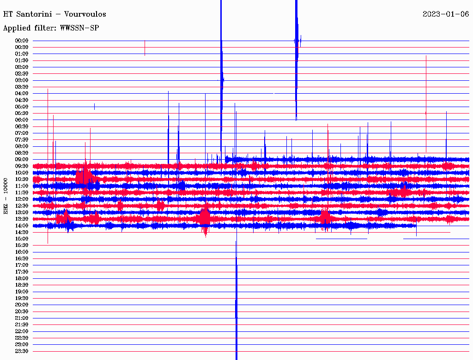Select the 07:30 time label
The width and height of the screenshot is (473, 360).
[x=21, y=140]
